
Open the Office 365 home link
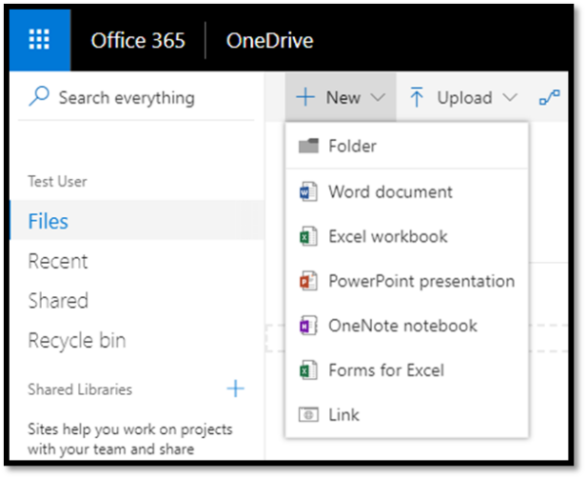[x=138, y=40]
